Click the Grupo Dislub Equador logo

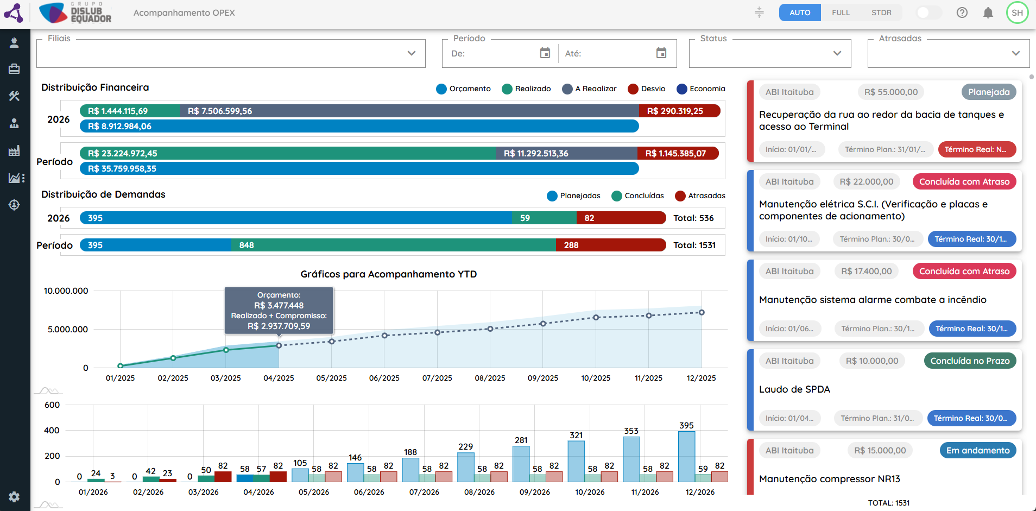(x=75, y=12)
